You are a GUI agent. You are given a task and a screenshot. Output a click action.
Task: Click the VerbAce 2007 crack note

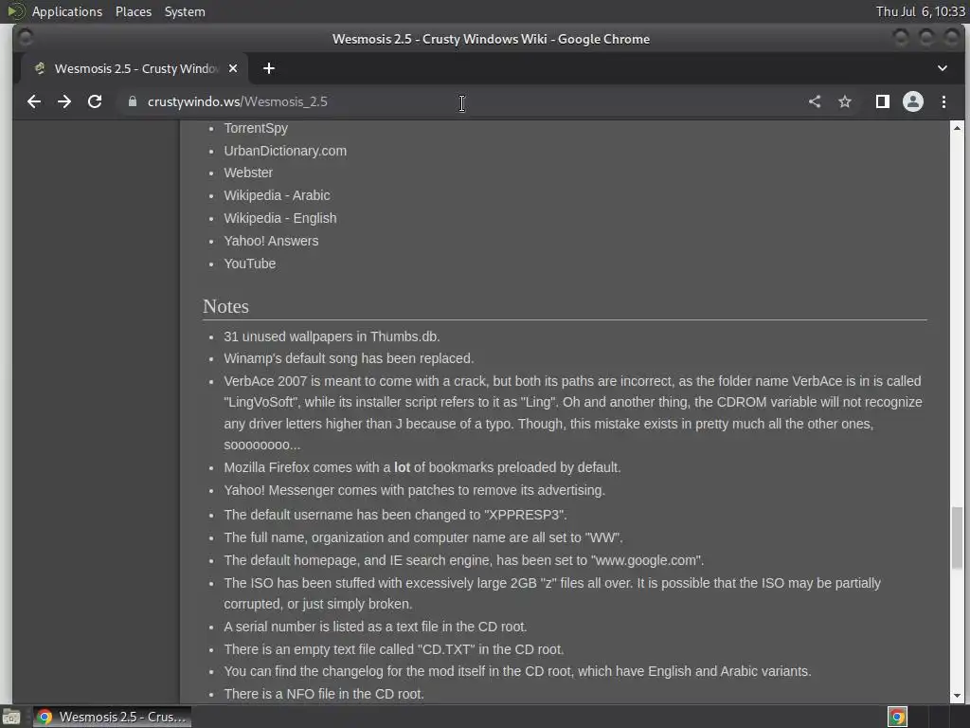pyautogui.click(x=573, y=413)
